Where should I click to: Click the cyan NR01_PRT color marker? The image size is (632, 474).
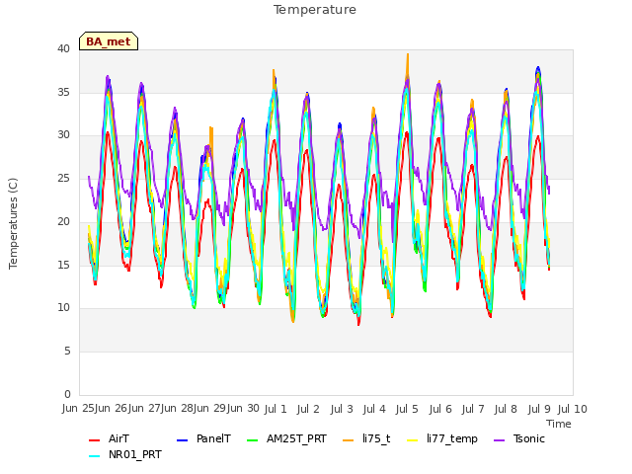point(94,456)
